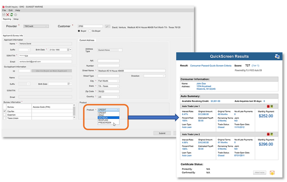The width and height of the screenshot is (287, 182).
Task: Click the Submit button
Action: 162,133
